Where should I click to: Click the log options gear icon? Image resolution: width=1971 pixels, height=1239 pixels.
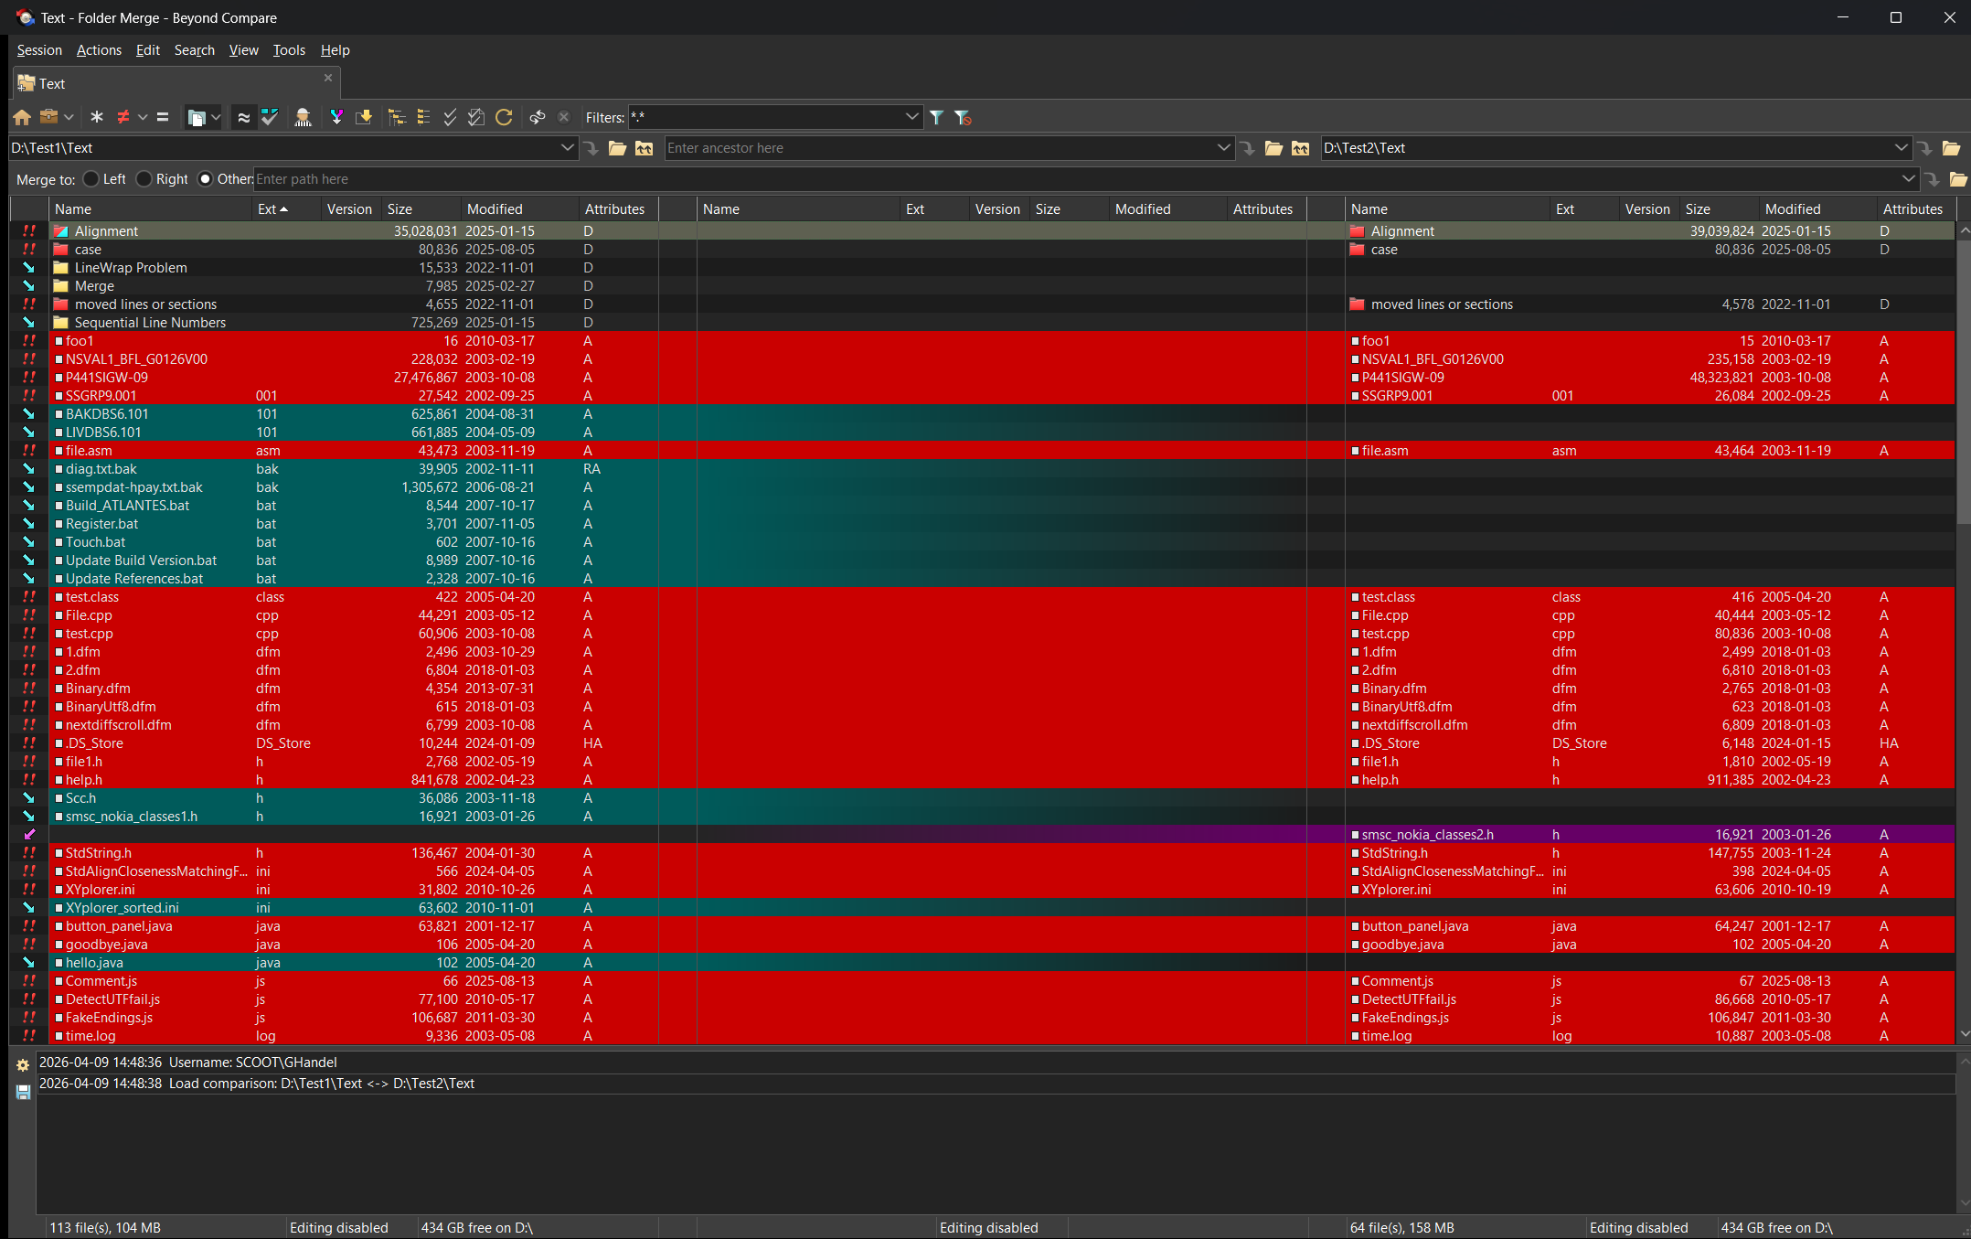(23, 1065)
